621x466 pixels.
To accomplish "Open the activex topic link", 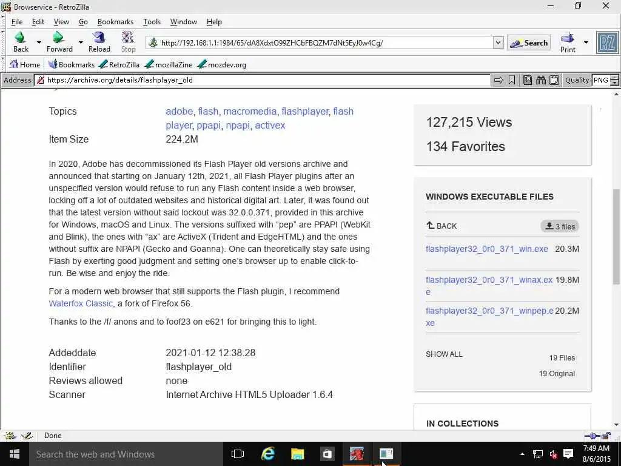I will coord(270,125).
